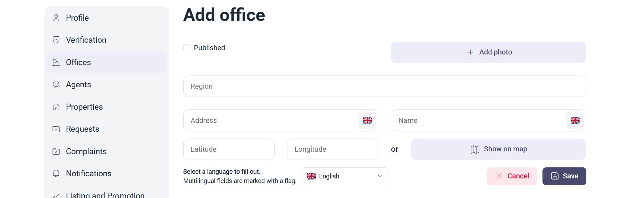Click the Show on map button
This screenshot has height=198, width=627.
pos(499,149)
